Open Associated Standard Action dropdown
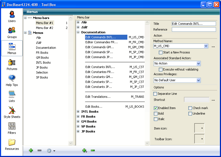 (198, 64)
